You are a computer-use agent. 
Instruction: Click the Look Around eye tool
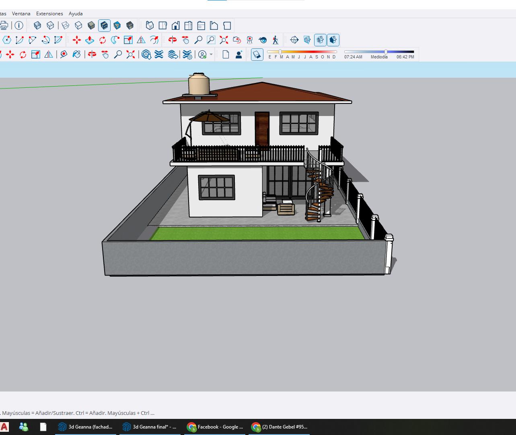263,40
